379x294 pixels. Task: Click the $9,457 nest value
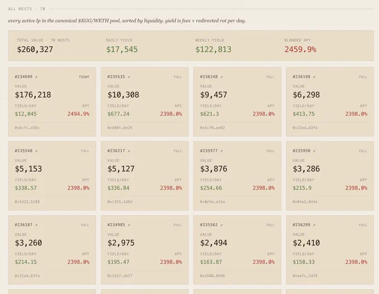213,95
